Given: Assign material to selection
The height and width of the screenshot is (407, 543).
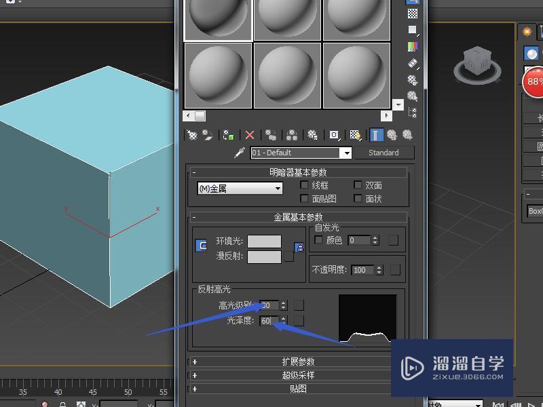Looking at the screenshot, I should point(228,134).
